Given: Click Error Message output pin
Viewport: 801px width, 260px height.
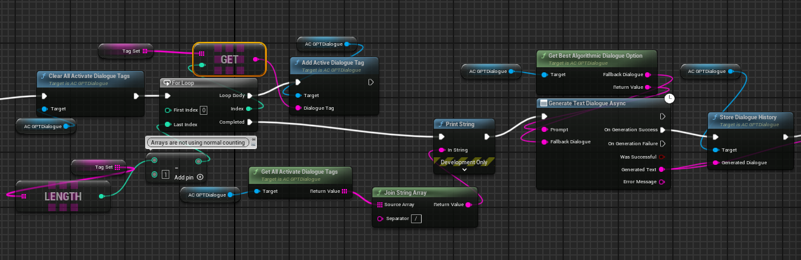Looking at the screenshot, I should point(663,183).
